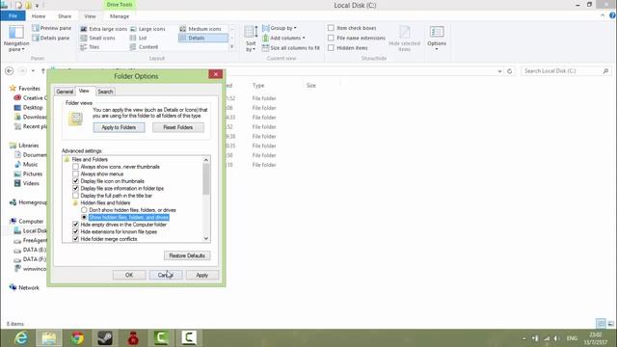This screenshot has height=347, width=617.
Task: Choose Large icons layout
Action: pyautogui.click(x=148, y=29)
